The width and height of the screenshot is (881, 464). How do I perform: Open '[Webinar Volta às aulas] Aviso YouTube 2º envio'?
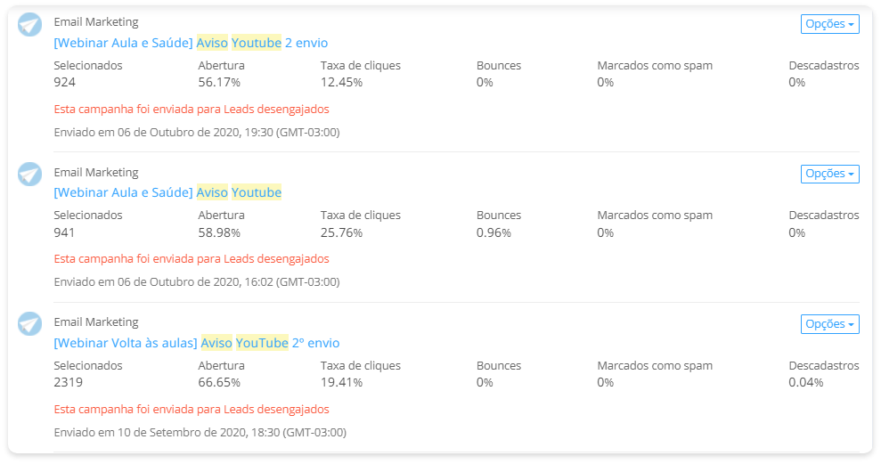197,343
